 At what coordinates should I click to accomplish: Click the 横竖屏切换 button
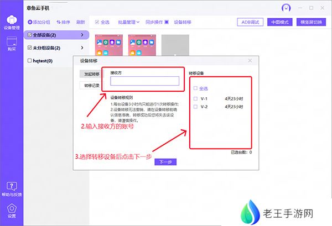pyautogui.click(x=311, y=22)
